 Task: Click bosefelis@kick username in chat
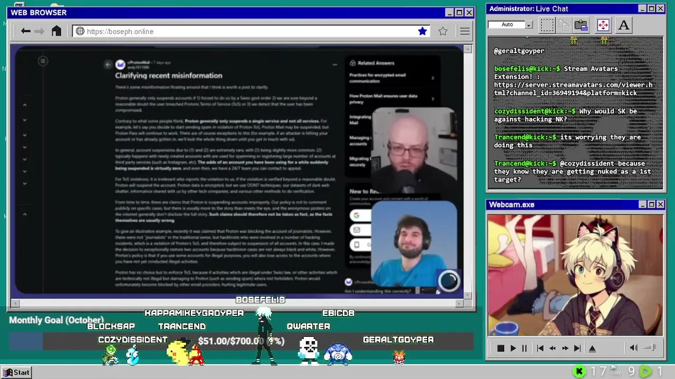tap(527, 68)
